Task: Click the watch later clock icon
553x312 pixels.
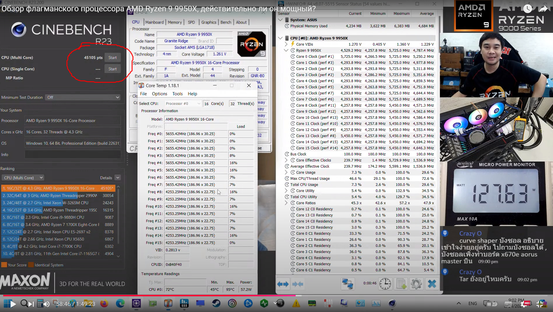Action: [x=528, y=9]
